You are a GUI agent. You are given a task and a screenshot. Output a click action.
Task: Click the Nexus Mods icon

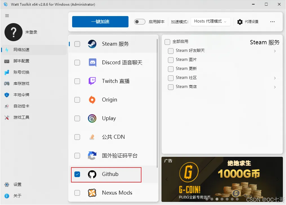pos(92,193)
